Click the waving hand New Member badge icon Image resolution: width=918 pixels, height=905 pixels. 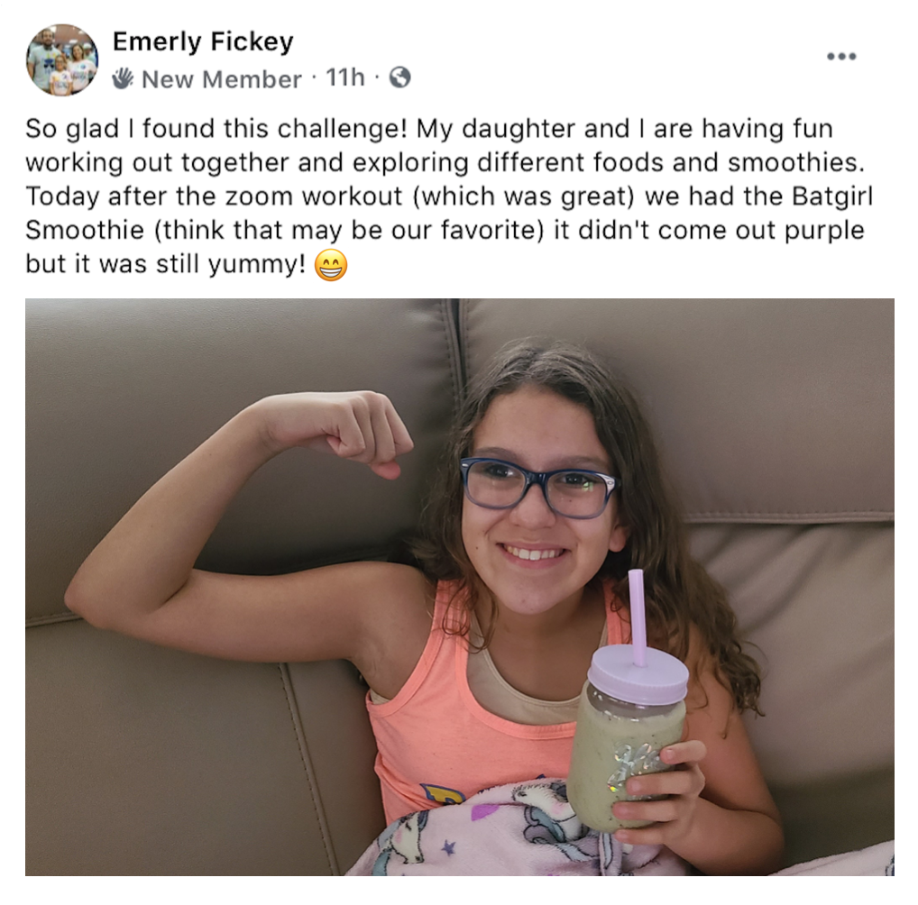pyautogui.click(x=123, y=78)
